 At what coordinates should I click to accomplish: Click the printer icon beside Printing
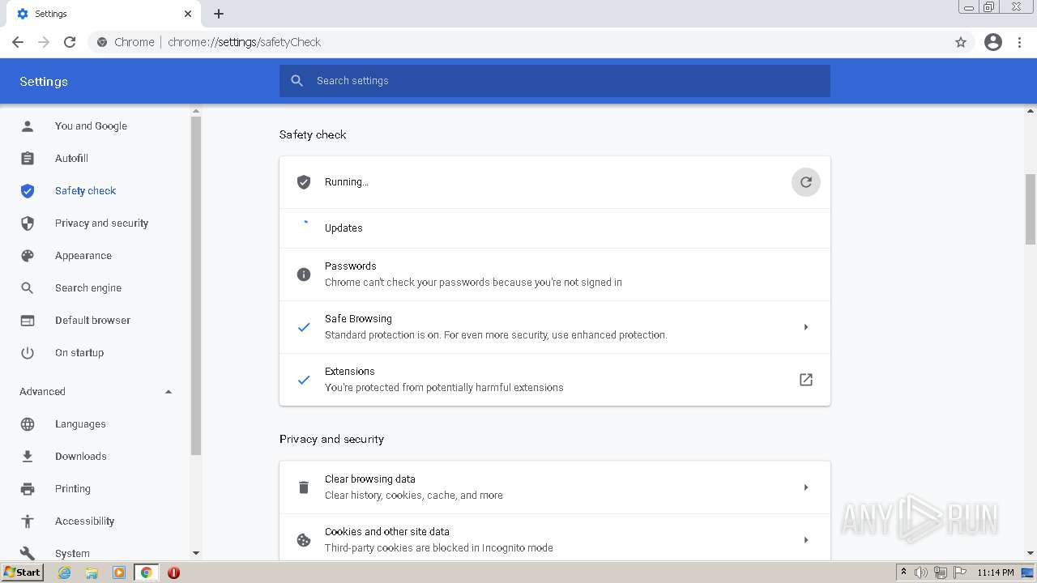(x=28, y=489)
